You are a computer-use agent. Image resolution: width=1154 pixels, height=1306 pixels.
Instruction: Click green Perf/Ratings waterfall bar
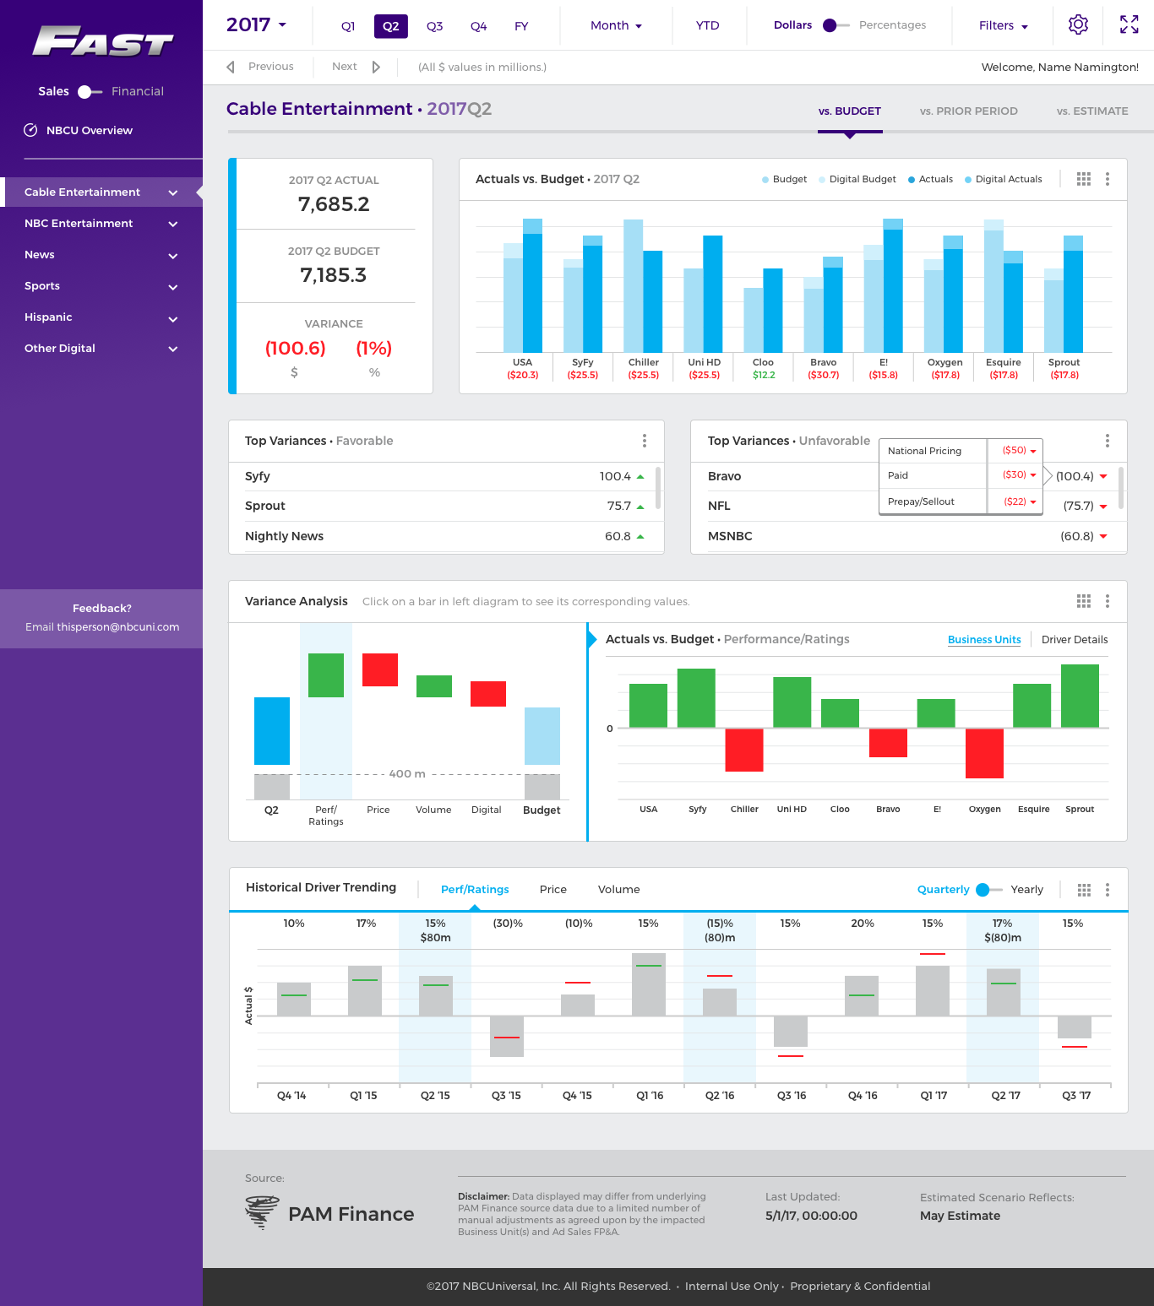click(x=326, y=675)
